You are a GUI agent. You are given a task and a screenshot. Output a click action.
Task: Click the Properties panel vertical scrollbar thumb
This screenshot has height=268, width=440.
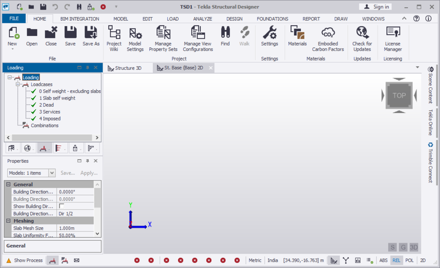tap(97, 198)
